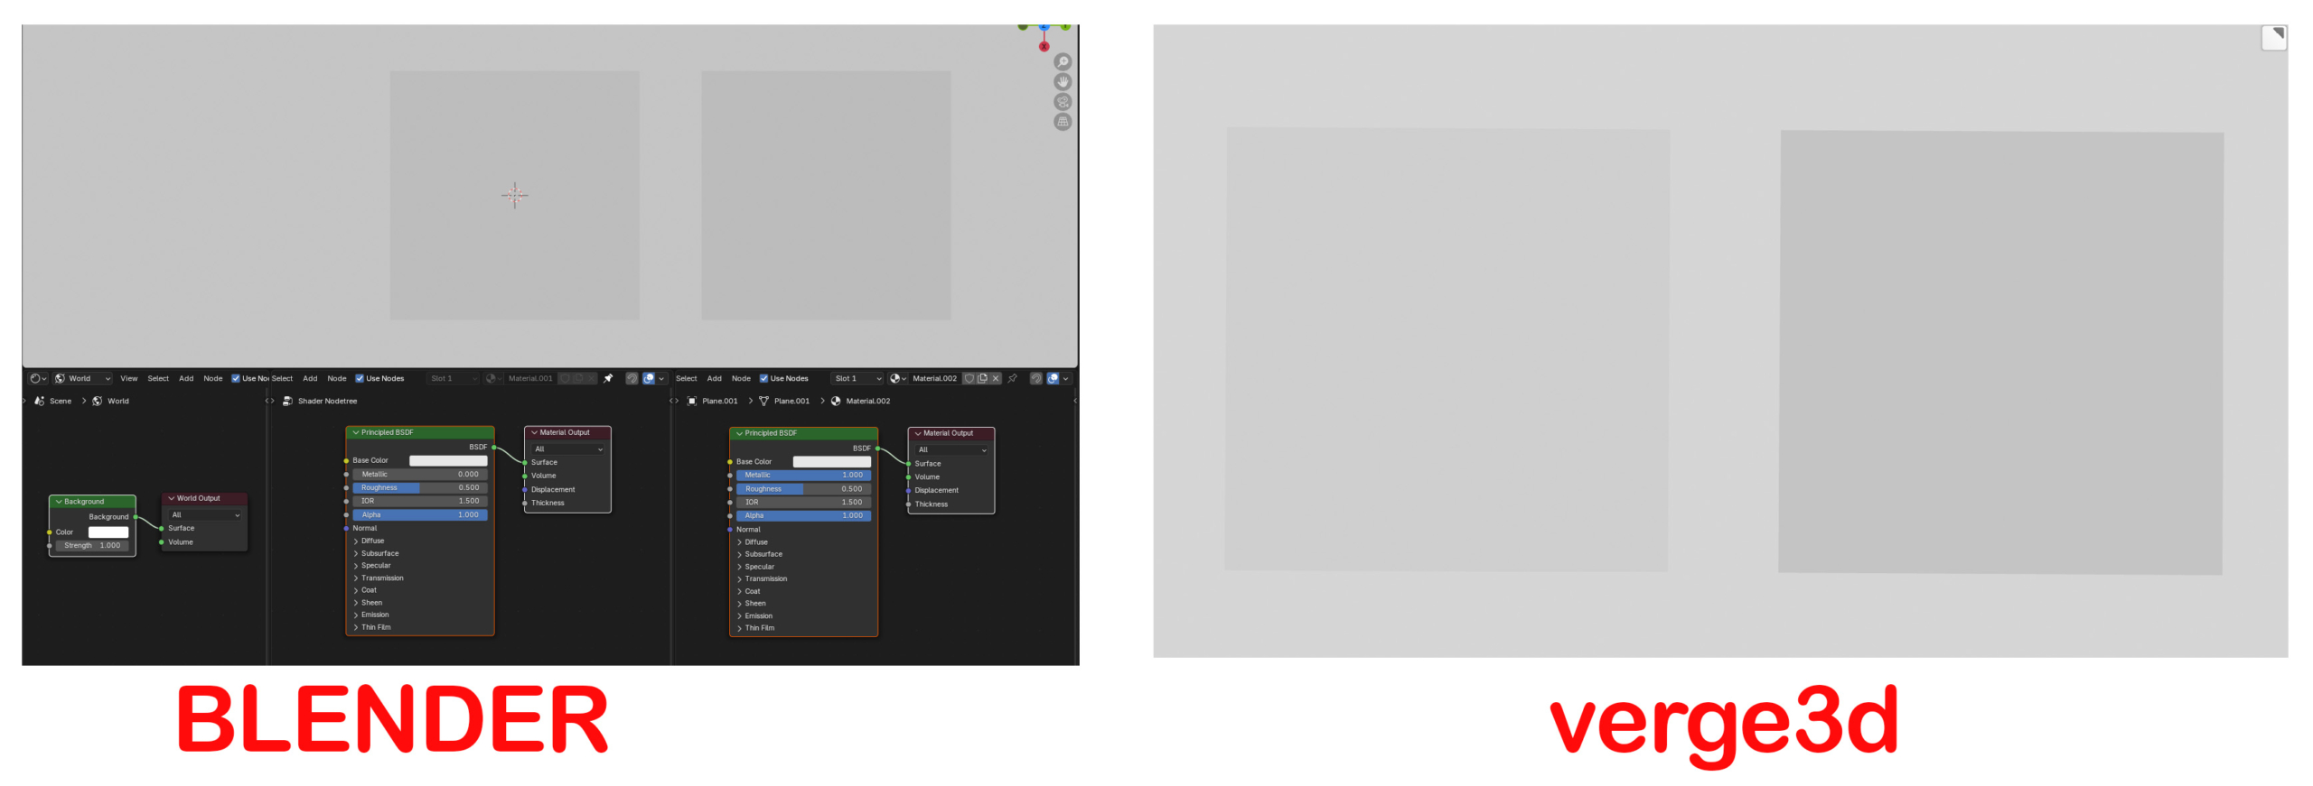Collapse the Background node with its chevron
The width and height of the screenshot is (2313, 786).
coord(59,502)
